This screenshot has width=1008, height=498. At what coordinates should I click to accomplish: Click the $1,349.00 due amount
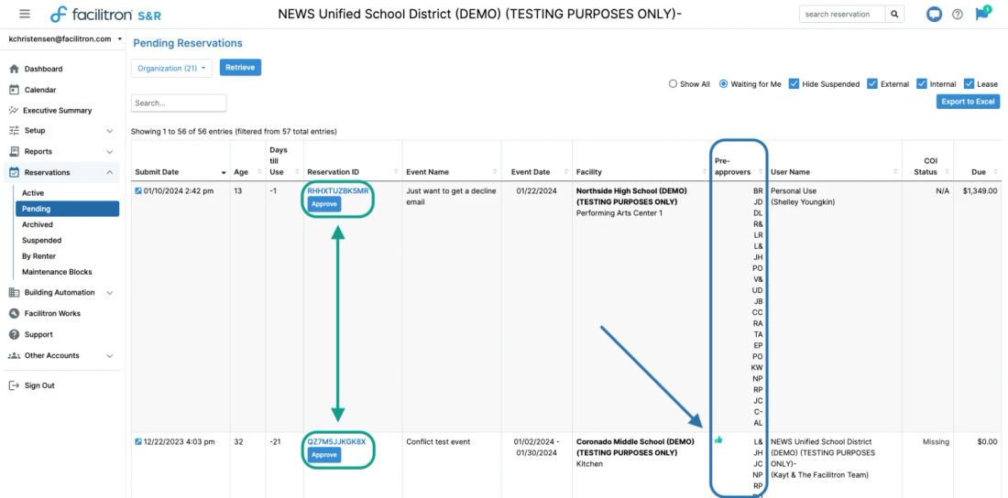point(979,190)
